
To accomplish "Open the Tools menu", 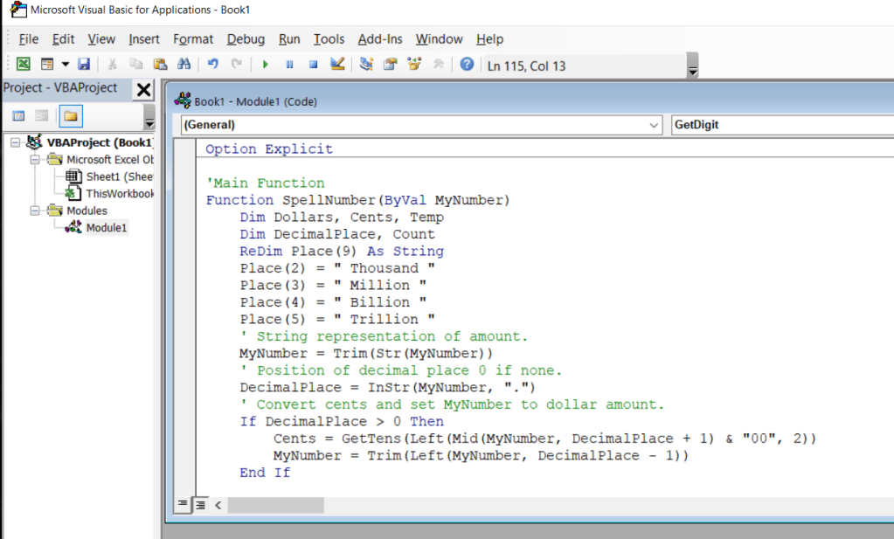I will tap(329, 39).
